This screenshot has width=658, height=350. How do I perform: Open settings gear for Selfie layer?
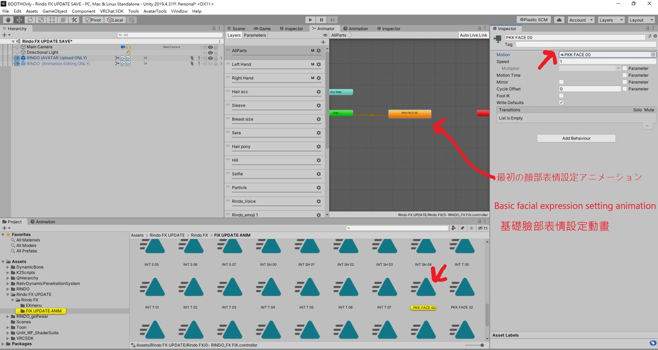[x=319, y=174]
